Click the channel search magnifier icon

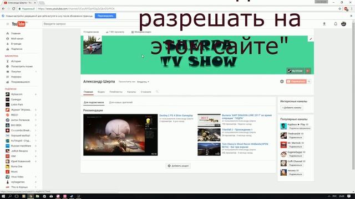(157, 92)
